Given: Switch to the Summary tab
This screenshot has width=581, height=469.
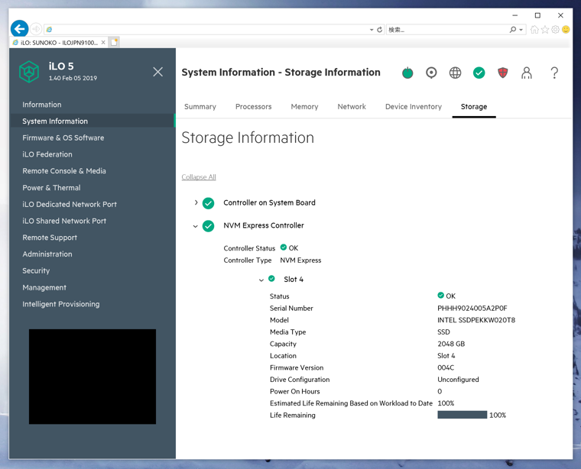Looking at the screenshot, I should [200, 107].
